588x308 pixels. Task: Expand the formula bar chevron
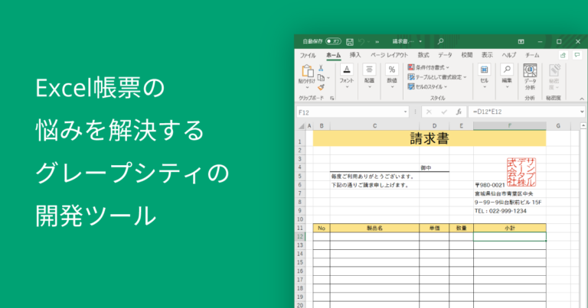point(582,112)
